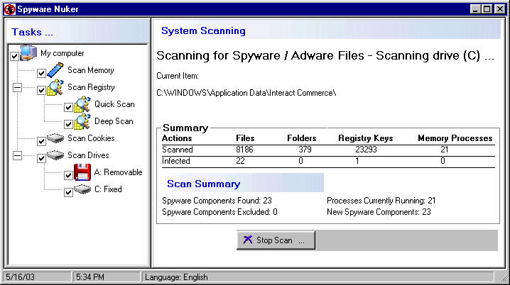Click the 5/16/03 date in status bar
This screenshot has width=510, height=285.
[20, 277]
